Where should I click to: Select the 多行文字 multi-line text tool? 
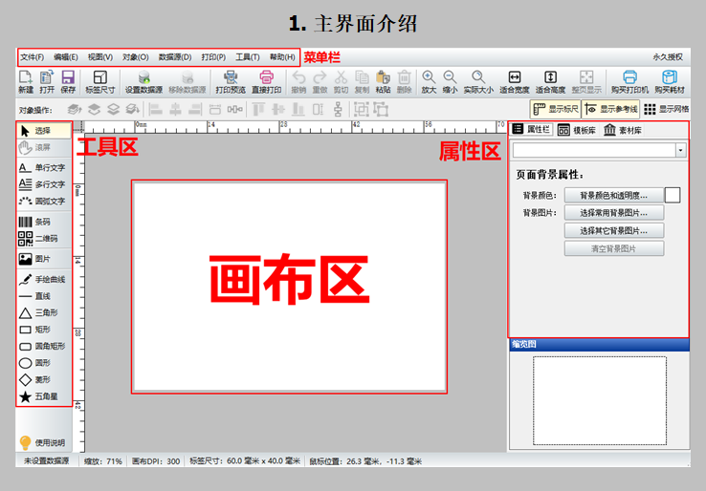click(x=44, y=184)
